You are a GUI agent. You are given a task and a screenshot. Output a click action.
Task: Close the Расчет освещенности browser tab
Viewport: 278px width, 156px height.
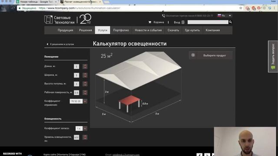(100, 2)
